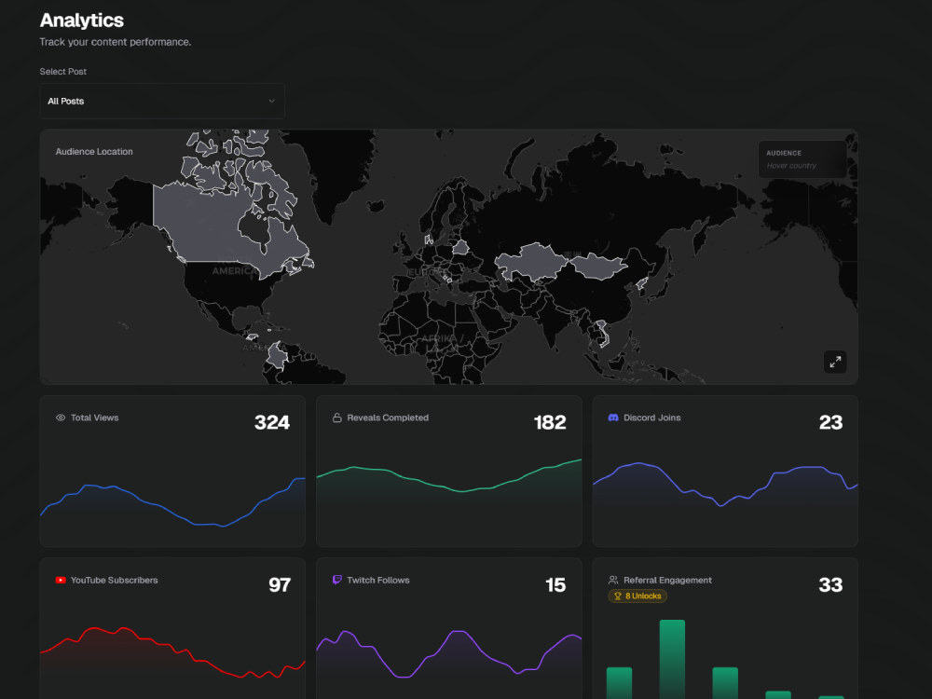This screenshot has width=932, height=699.
Task: Click the 8 Unlocks badge text
Action: point(643,596)
